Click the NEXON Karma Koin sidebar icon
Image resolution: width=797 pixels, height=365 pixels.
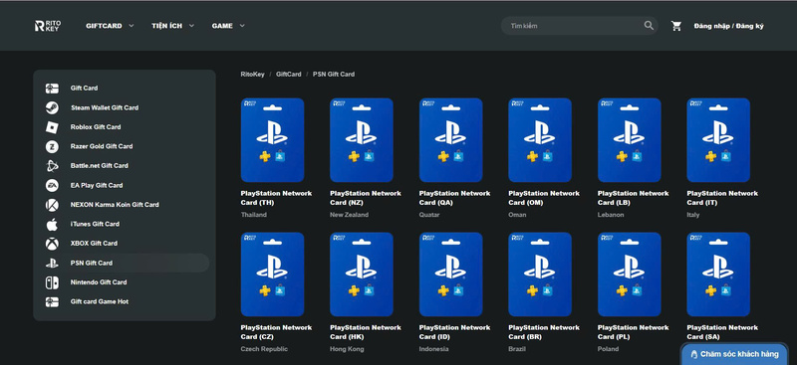[x=52, y=205]
